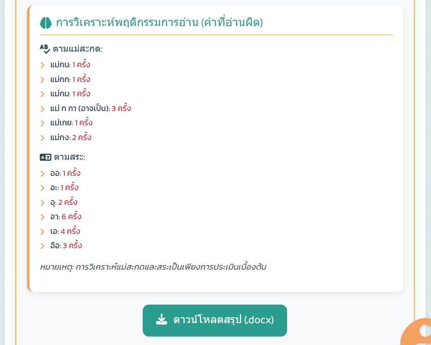Download the summary as .docx file
The width and height of the screenshot is (431, 345).
215,320
